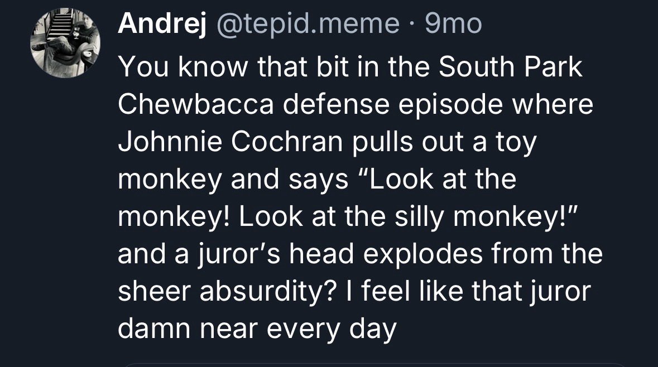Click the "9mo" post timestamp

pos(453,23)
